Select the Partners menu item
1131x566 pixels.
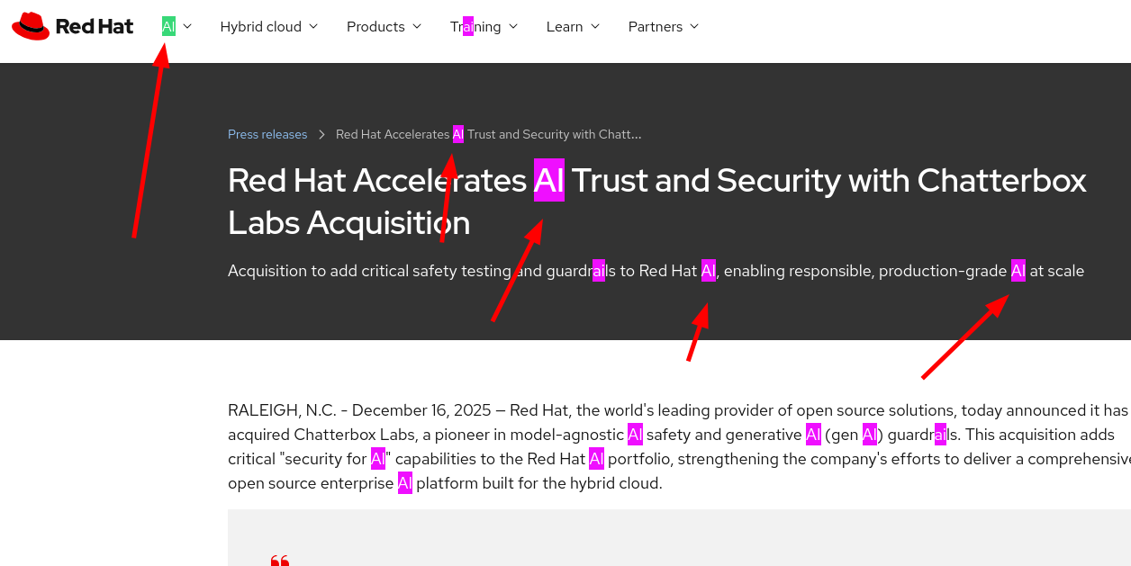tap(655, 26)
